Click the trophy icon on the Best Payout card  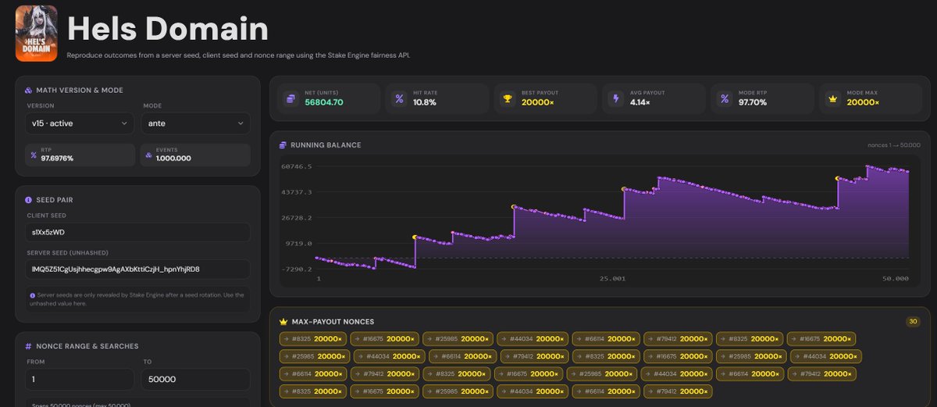[x=508, y=98]
